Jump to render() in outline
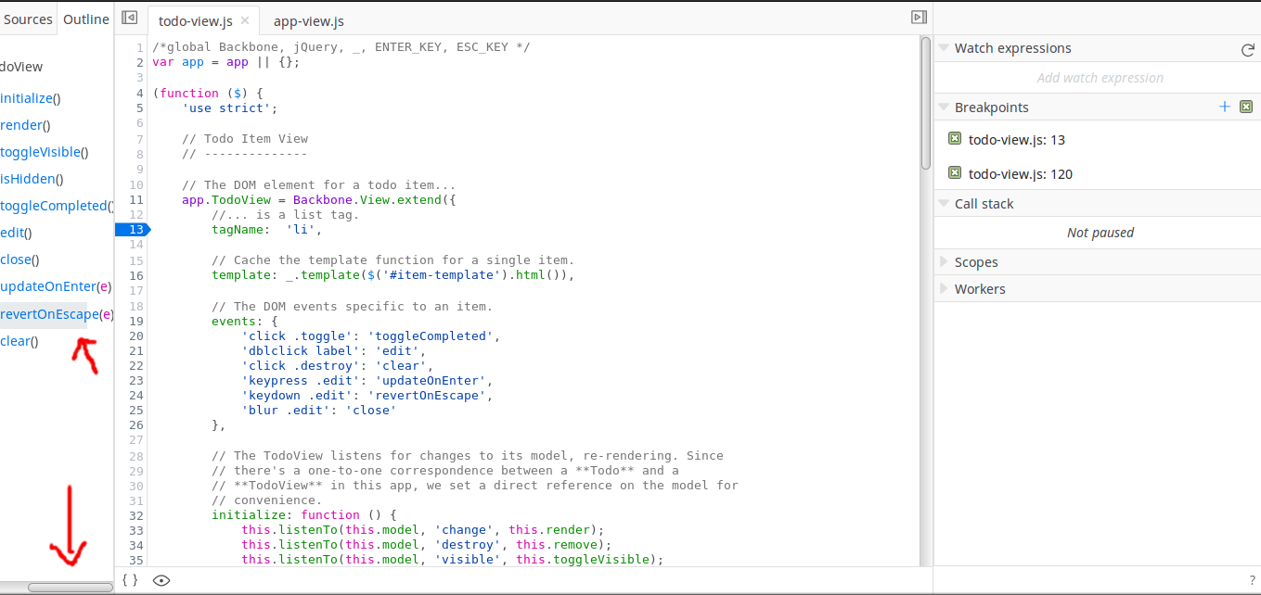 point(25,125)
